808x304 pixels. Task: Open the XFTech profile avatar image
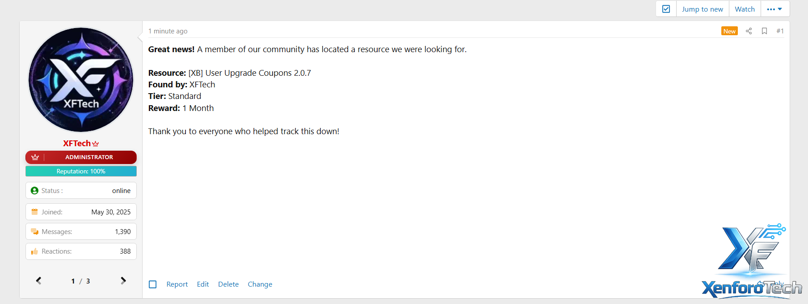(x=81, y=80)
